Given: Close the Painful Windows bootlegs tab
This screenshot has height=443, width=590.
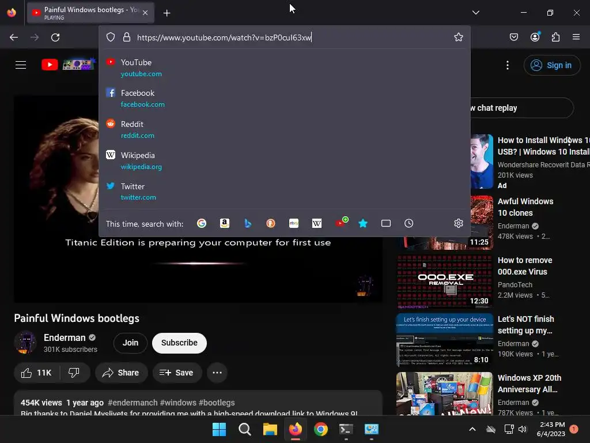Looking at the screenshot, I should tap(145, 13).
